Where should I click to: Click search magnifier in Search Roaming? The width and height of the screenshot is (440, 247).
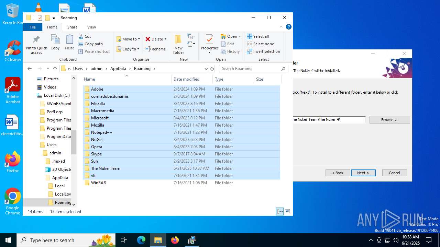(283, 69)
